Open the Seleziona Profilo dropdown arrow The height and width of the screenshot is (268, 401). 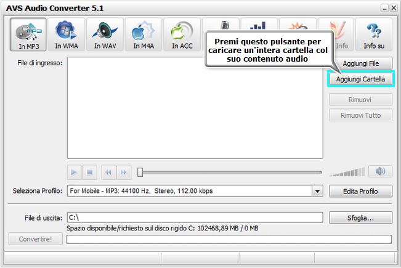pos(317,191)
